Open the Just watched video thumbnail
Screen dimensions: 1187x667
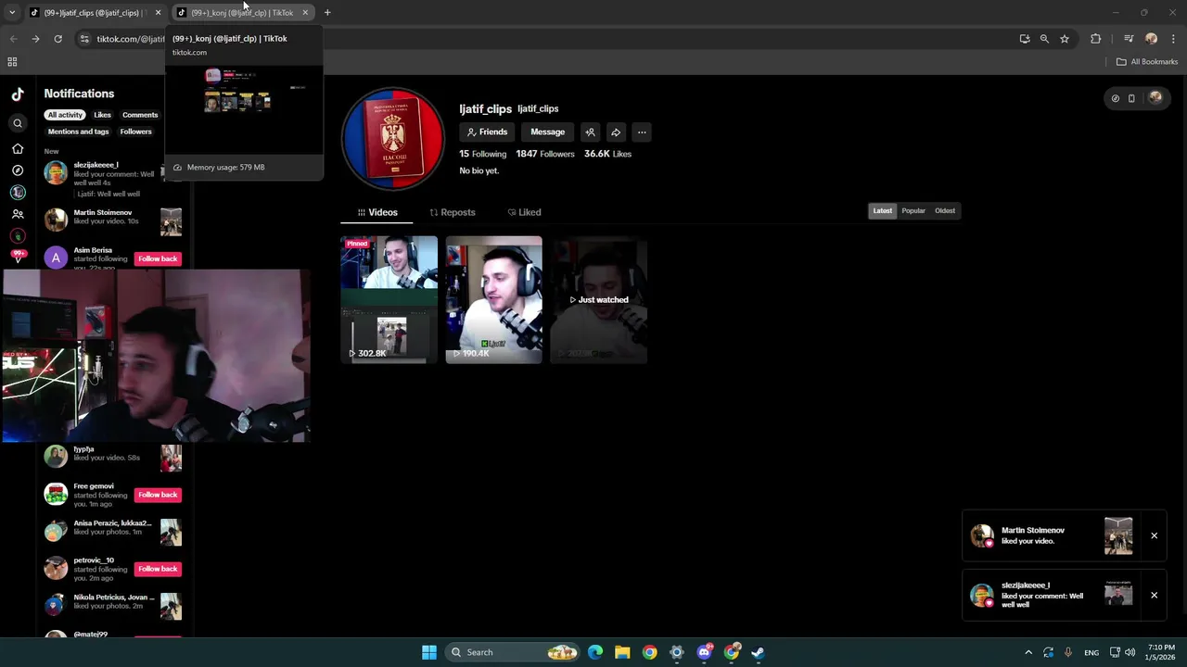599,299
